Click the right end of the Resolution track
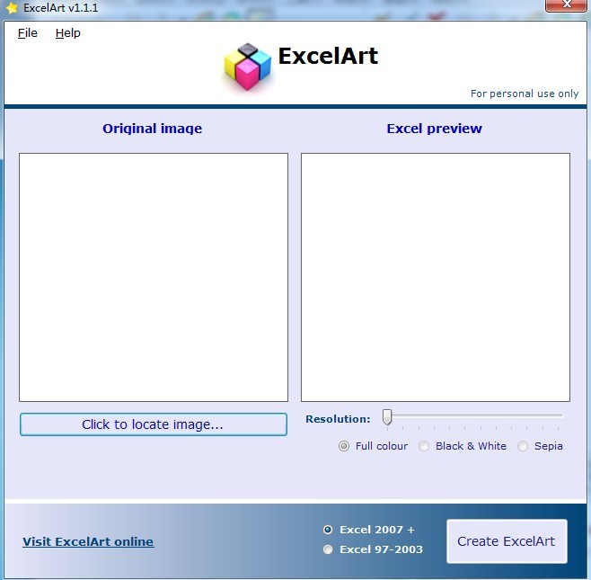 (x=561, y=416)
